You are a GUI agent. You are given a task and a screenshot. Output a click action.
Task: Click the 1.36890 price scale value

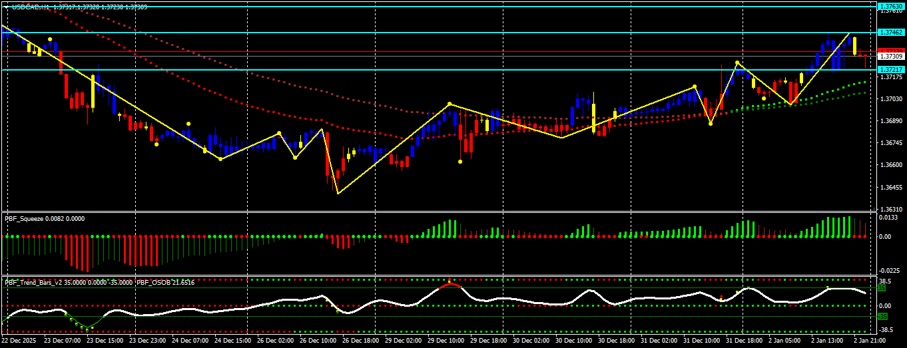click(891, 121)
